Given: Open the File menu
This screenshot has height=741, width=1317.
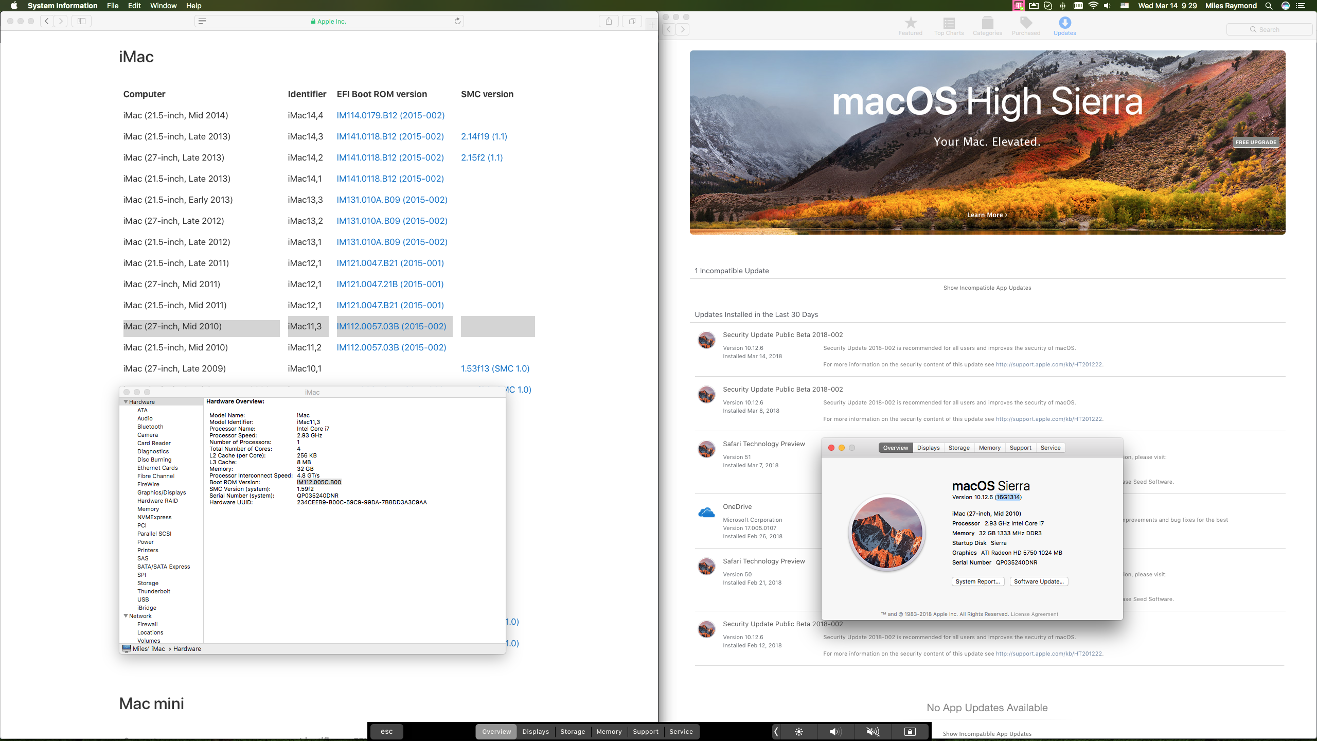Looking at the screenshot, I should 113,6.
